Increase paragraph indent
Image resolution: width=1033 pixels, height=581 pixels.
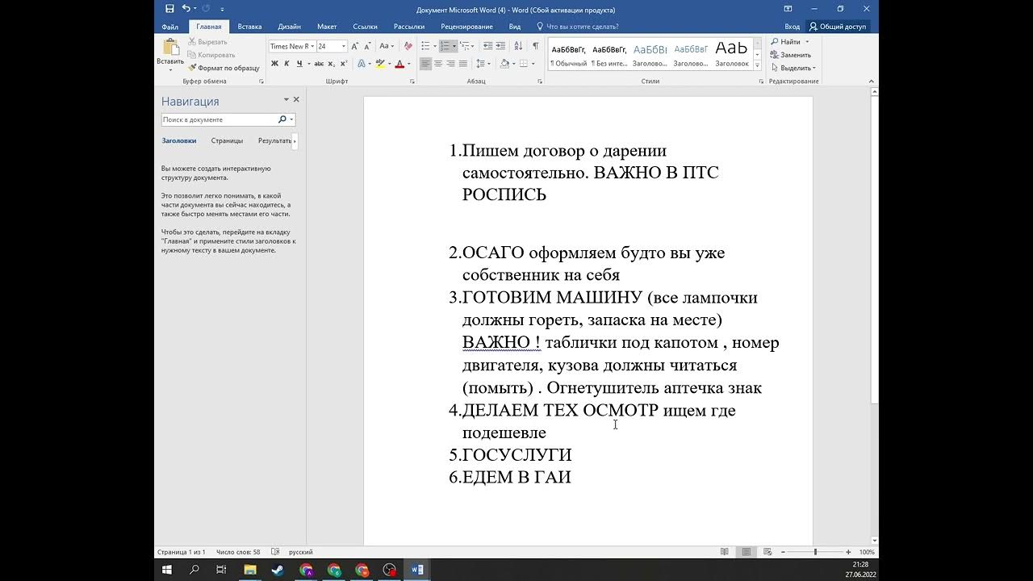coord(501,46)
